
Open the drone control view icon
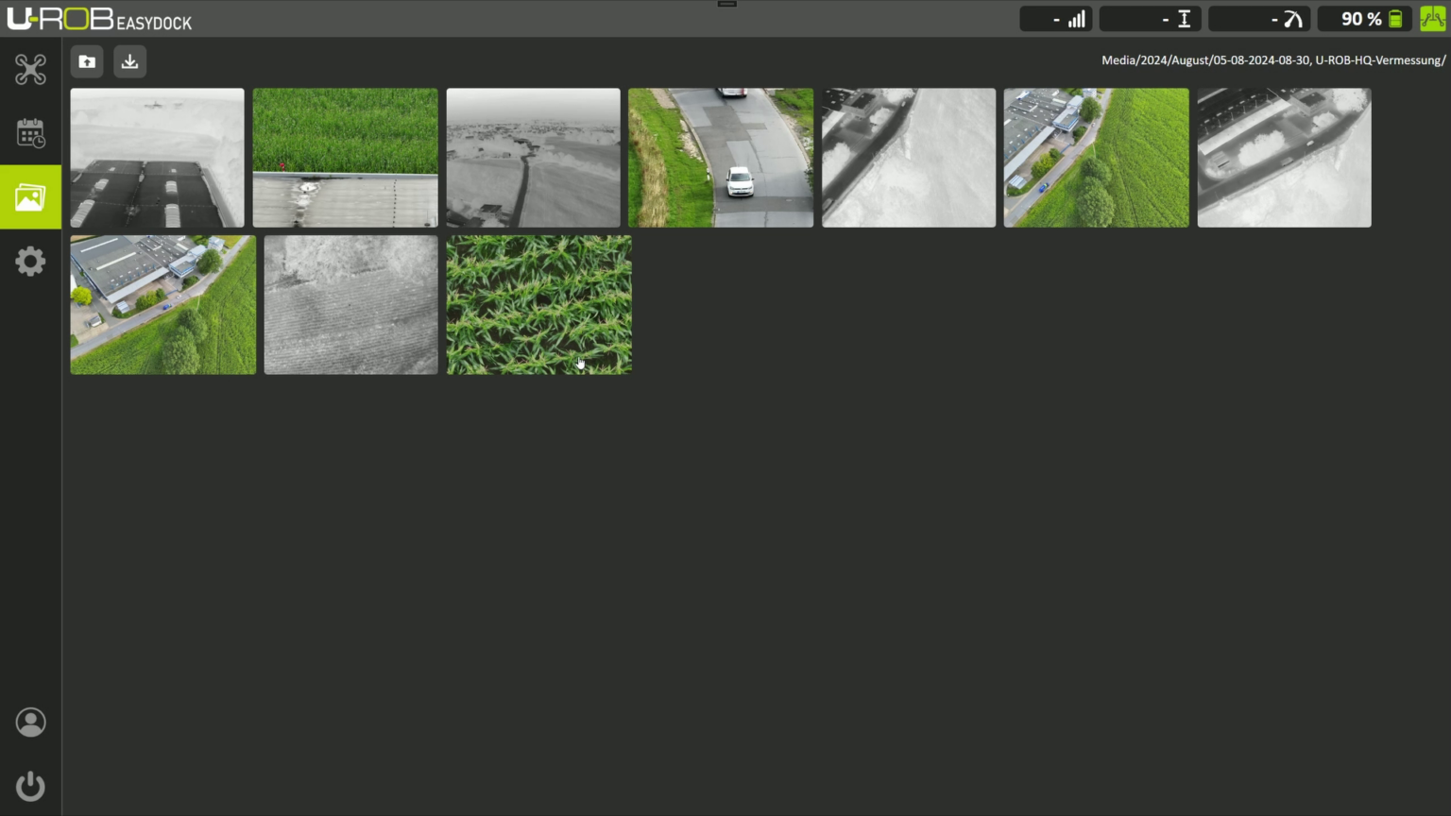(x=30, y=69)
